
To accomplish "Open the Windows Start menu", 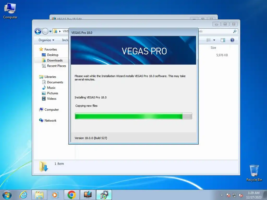I will point(7,195).
